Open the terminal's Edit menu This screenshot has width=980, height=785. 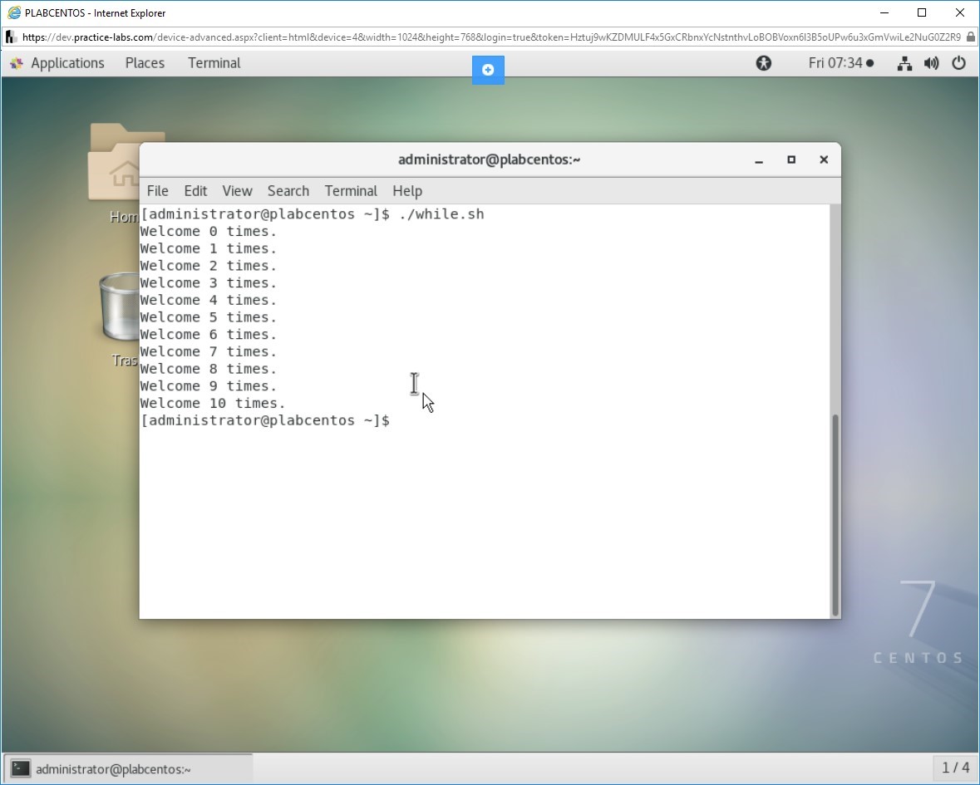click(x=195, y=191)
